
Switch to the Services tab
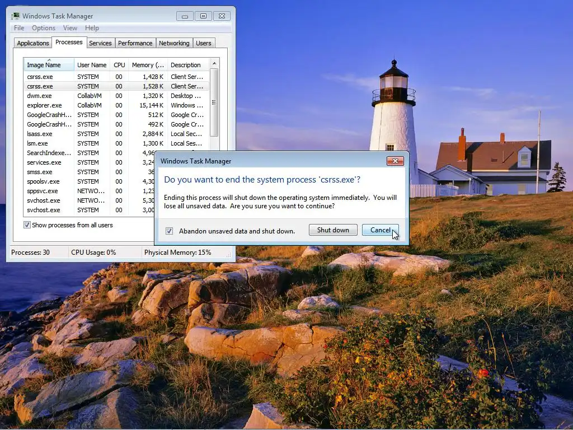click(x=100, y=43)
